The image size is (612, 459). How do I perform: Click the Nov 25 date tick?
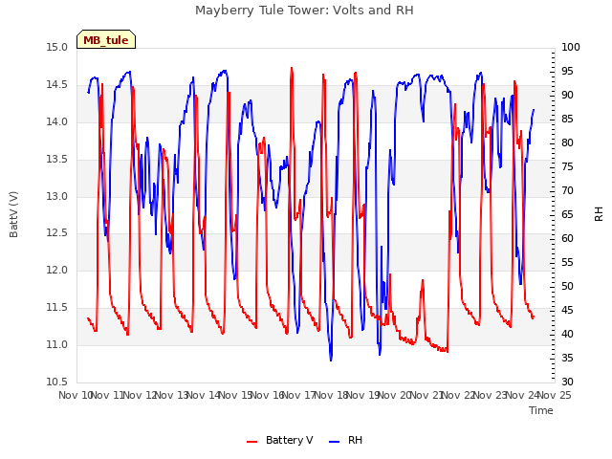[x=555, y=395]
